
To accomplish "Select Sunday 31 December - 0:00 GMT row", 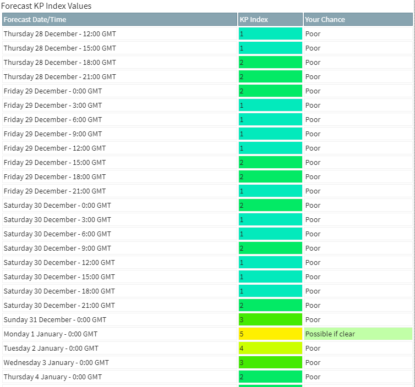I will tap(207, 319).
